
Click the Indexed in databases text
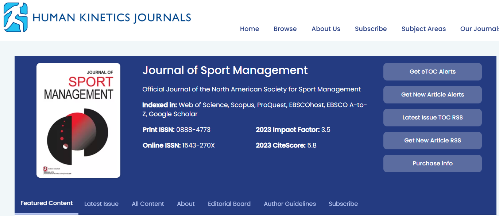pos(255,110)
